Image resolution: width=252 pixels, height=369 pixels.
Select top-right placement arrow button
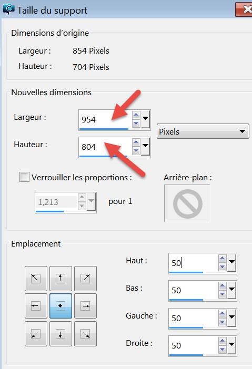click(86, 279)
